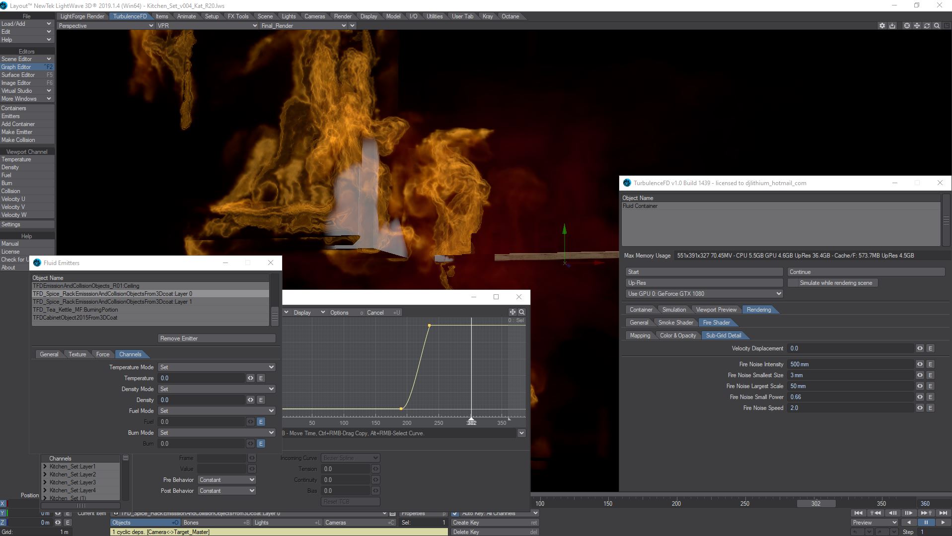Toggle Simulate while rendering scene checkbox
Viewport: 952px width, 536px height.
tap(793, 283)
